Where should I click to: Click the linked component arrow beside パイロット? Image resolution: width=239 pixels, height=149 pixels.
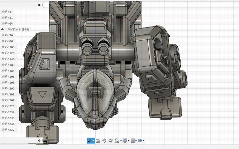point(2,29)
